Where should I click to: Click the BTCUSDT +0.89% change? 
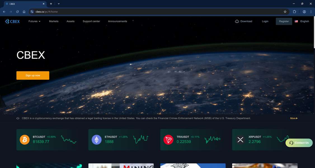[x=51, y=137]
